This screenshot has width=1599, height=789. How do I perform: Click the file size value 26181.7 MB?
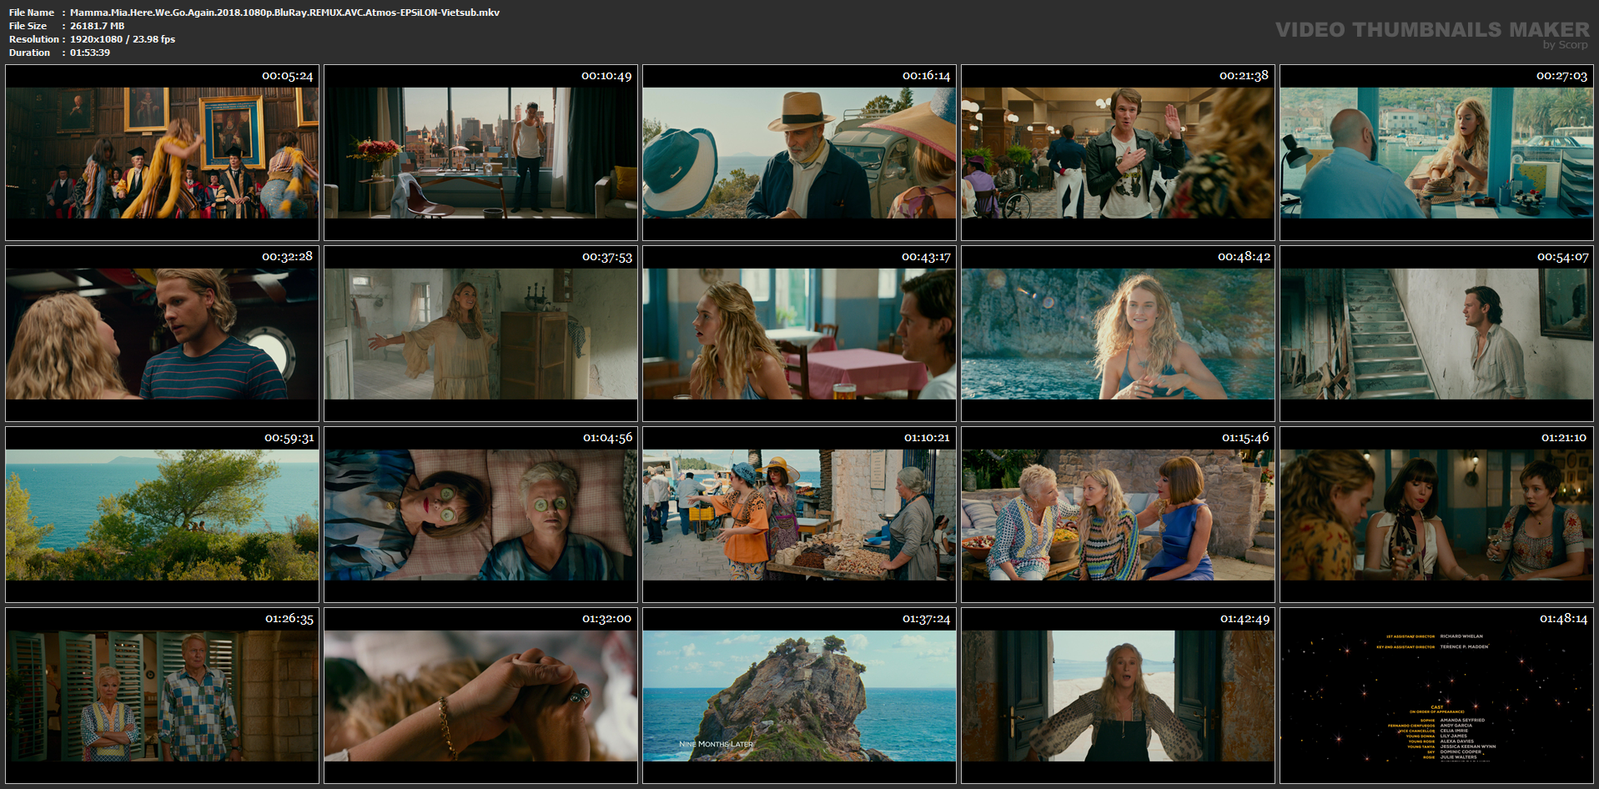tap(97, 26)
